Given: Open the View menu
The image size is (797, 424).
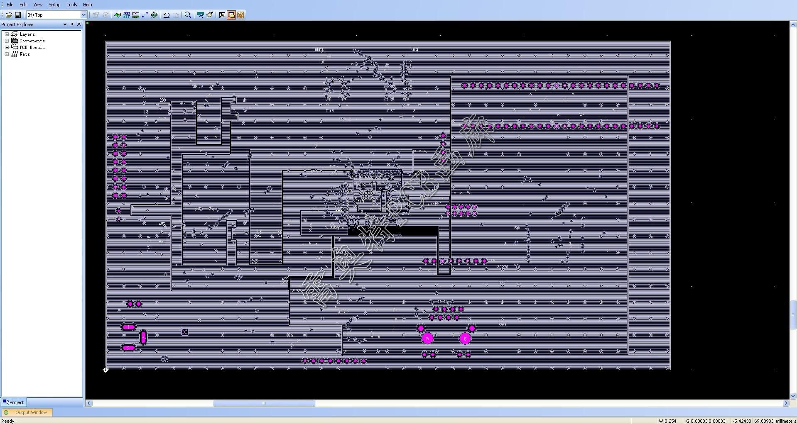Looking at the screenshot, I should [x=38, y=5].
